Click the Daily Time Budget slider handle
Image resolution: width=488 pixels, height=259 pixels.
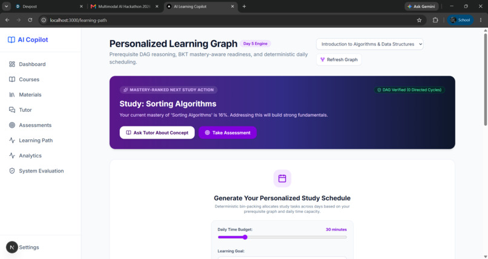coord(245,237)
